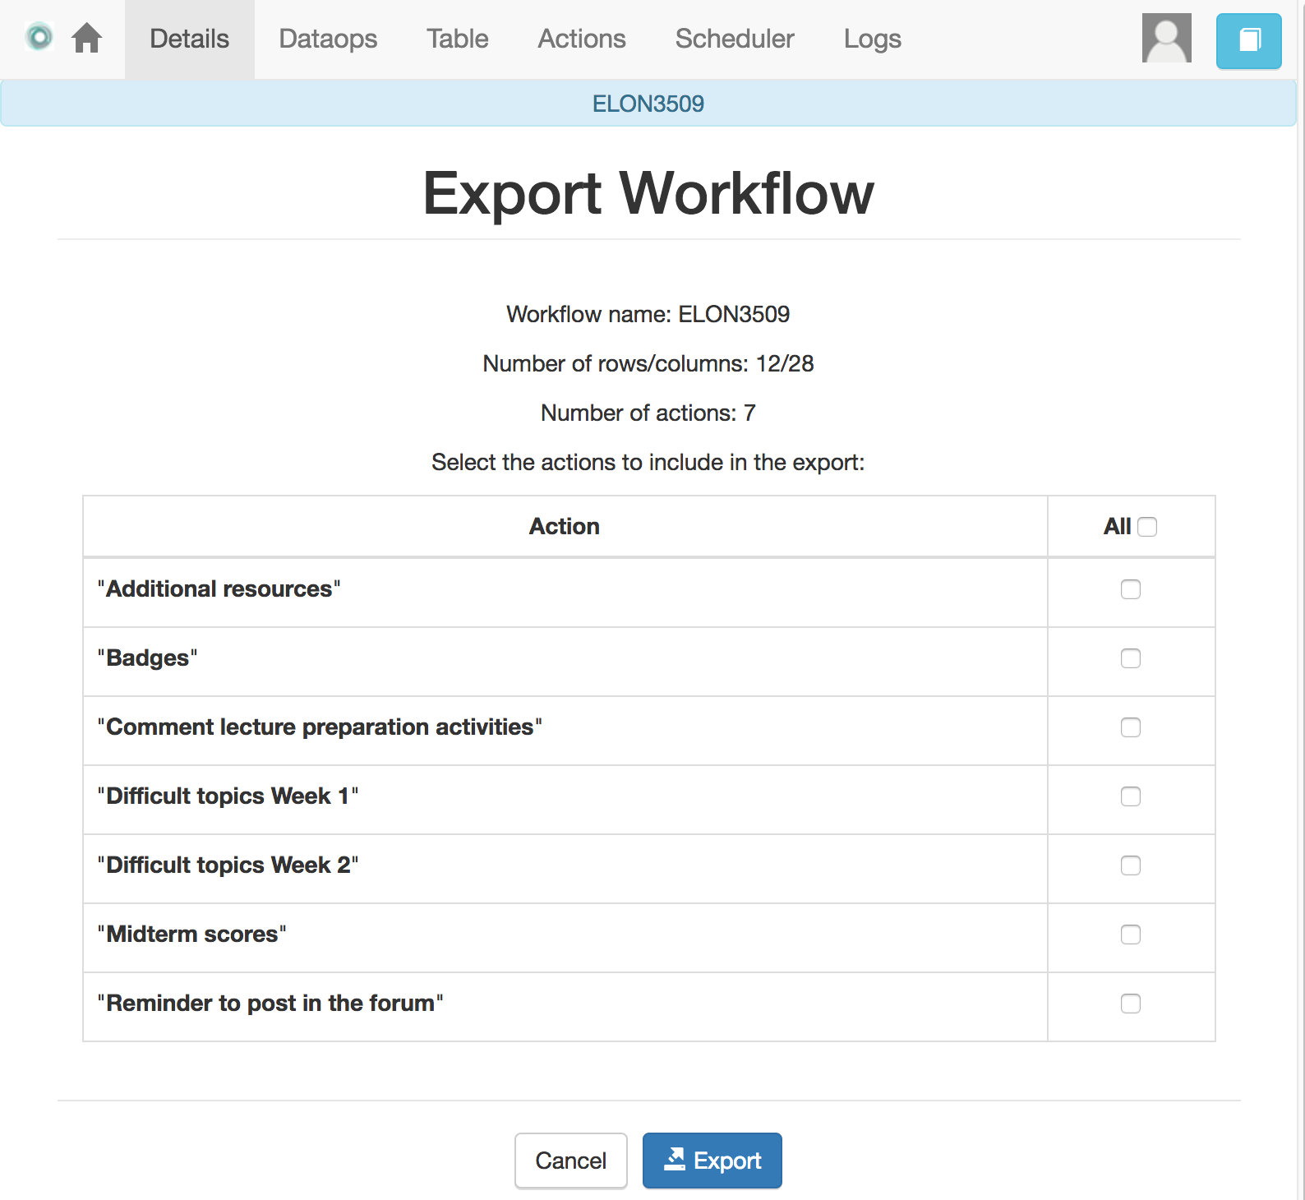The width and height of the screenshot is (1305, 1200).
Task: Tick Difficult topics Week 2 checkbox
Action: click(x=1131, y=865)
